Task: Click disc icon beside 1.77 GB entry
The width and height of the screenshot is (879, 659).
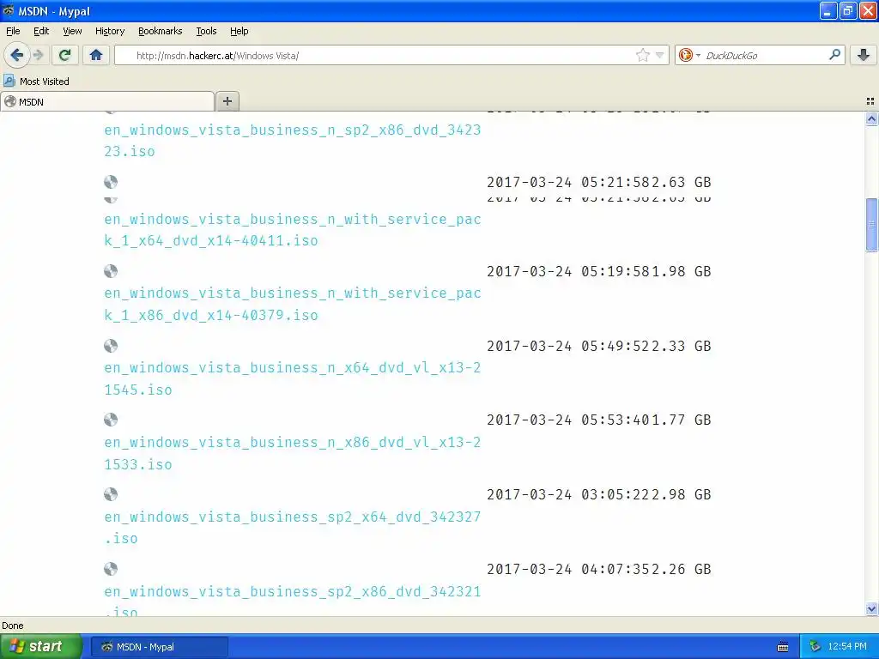Action: point(111,420)
